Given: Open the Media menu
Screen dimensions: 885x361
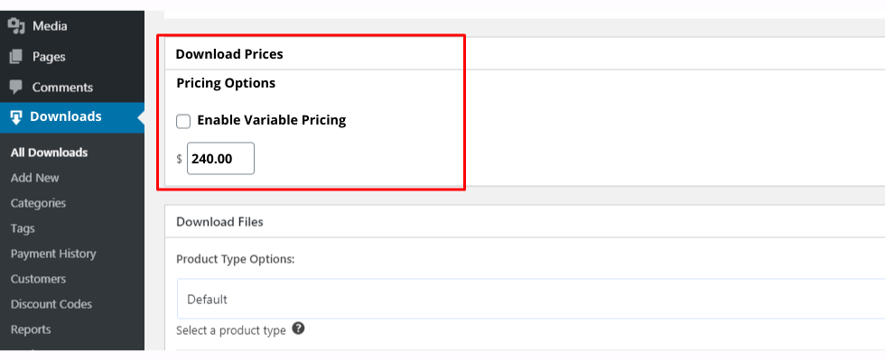Looking at the screenshot, I should click(x=49, y=26).
